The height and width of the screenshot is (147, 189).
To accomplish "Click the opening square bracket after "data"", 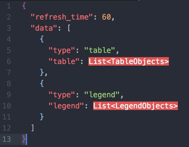I will pos(69,28).
